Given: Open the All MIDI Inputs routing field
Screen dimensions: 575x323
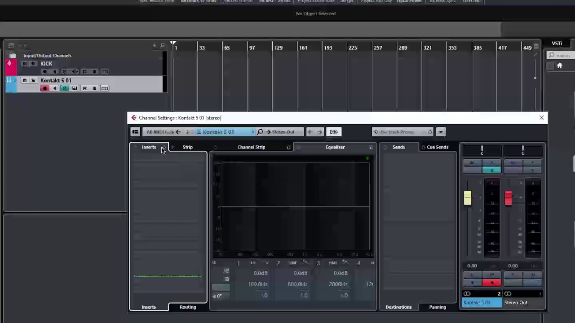Looking at the screenshot, I should pyautogui.click(x=160, y=132).
